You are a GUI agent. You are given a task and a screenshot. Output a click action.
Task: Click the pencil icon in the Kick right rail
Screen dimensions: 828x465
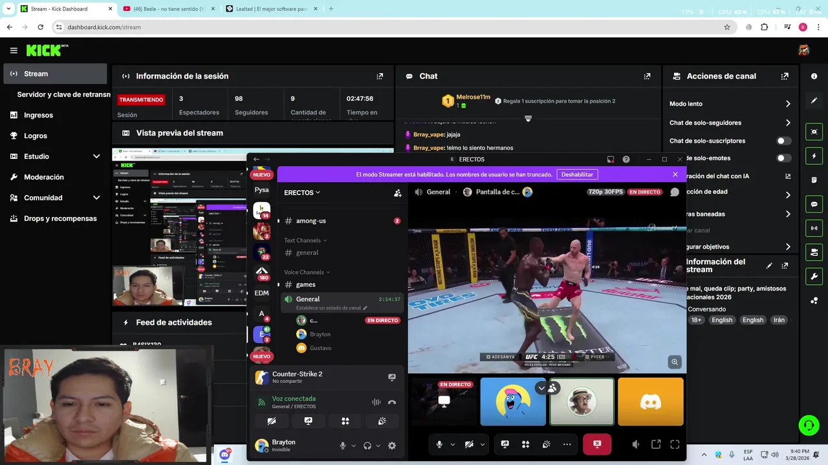pos(814,101)
